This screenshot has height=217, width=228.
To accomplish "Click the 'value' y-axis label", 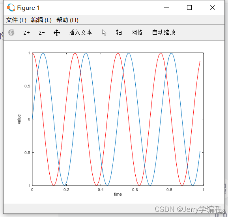I will (19, 119).
